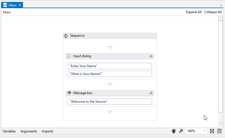Click Collapse All
Image resolution: width=225 pixels, height=138 pixels.
pyautogui.click(x=213, y=12)
